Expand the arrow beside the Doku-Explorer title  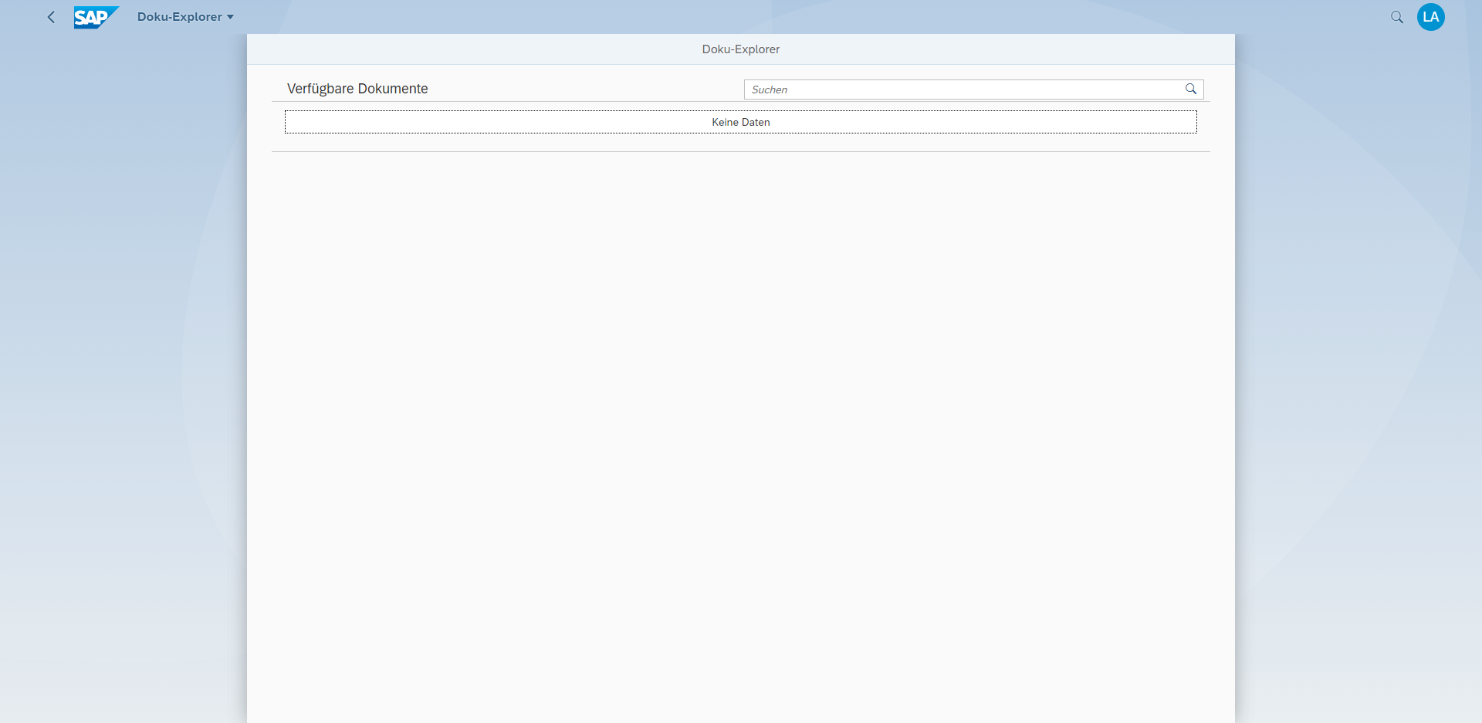click(230, 17)
